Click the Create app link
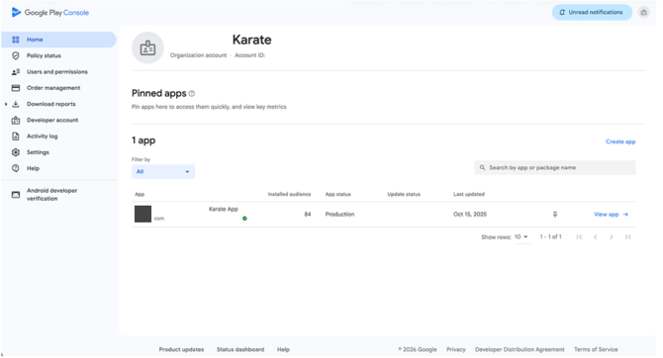The height and width of the screenshot is (358, 663). point(620,141)
